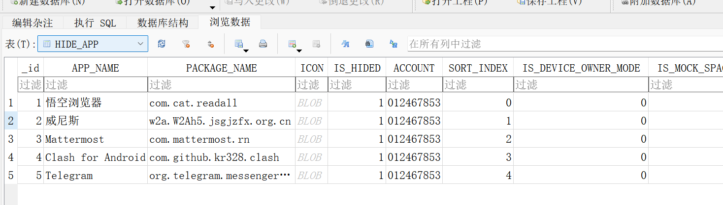Select row header number 5
The height and width of the screenshot is (205, 723).
11,176
